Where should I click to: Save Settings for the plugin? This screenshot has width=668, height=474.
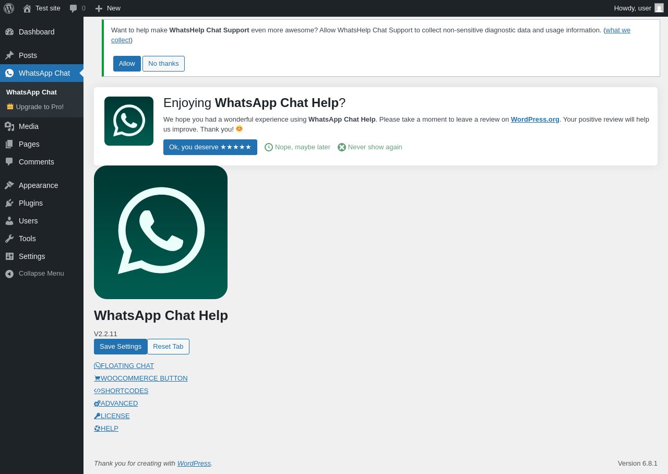[x=121, y=347]
